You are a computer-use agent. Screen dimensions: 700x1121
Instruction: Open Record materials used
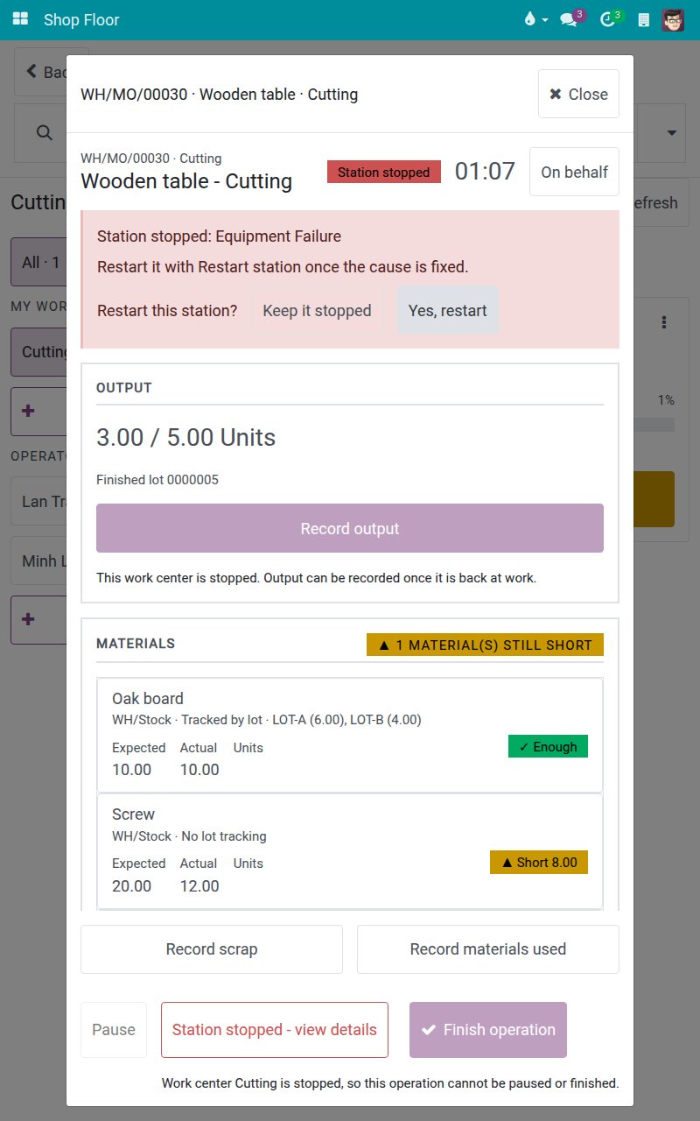[488, 949]
